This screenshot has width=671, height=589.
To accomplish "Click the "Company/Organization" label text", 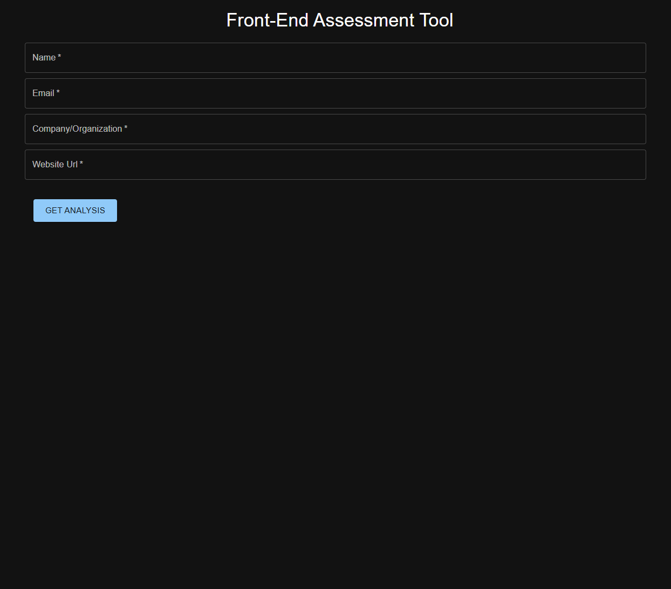I will pyautogui.click(x=77, y=129).
